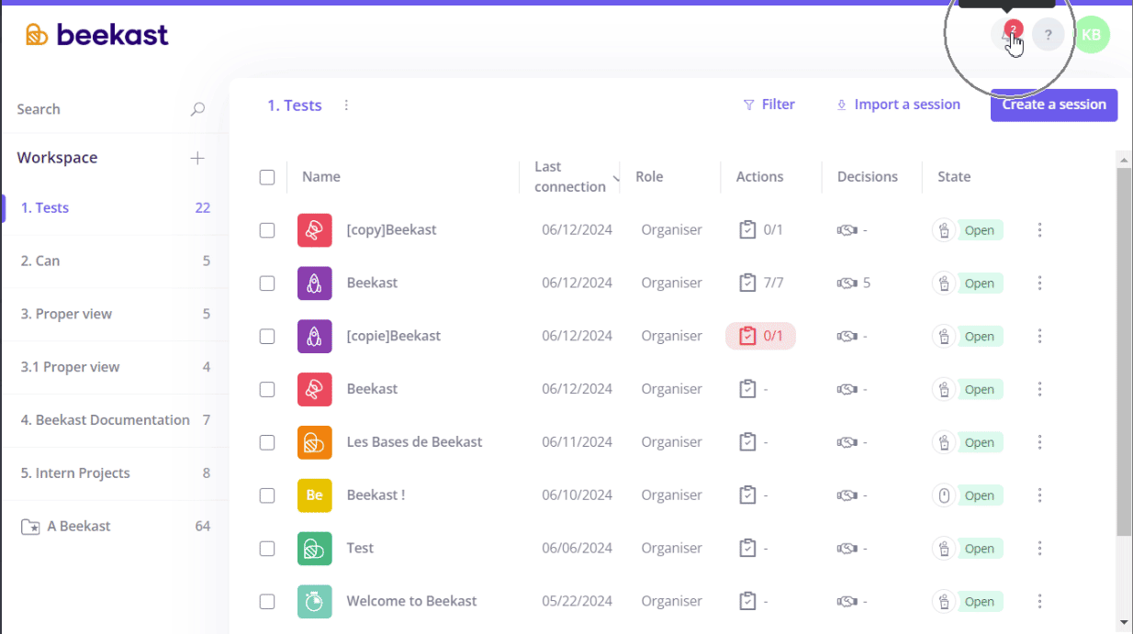
Task: Tick the Les Bases de Beekast checkbox
Action: point(267,442)
